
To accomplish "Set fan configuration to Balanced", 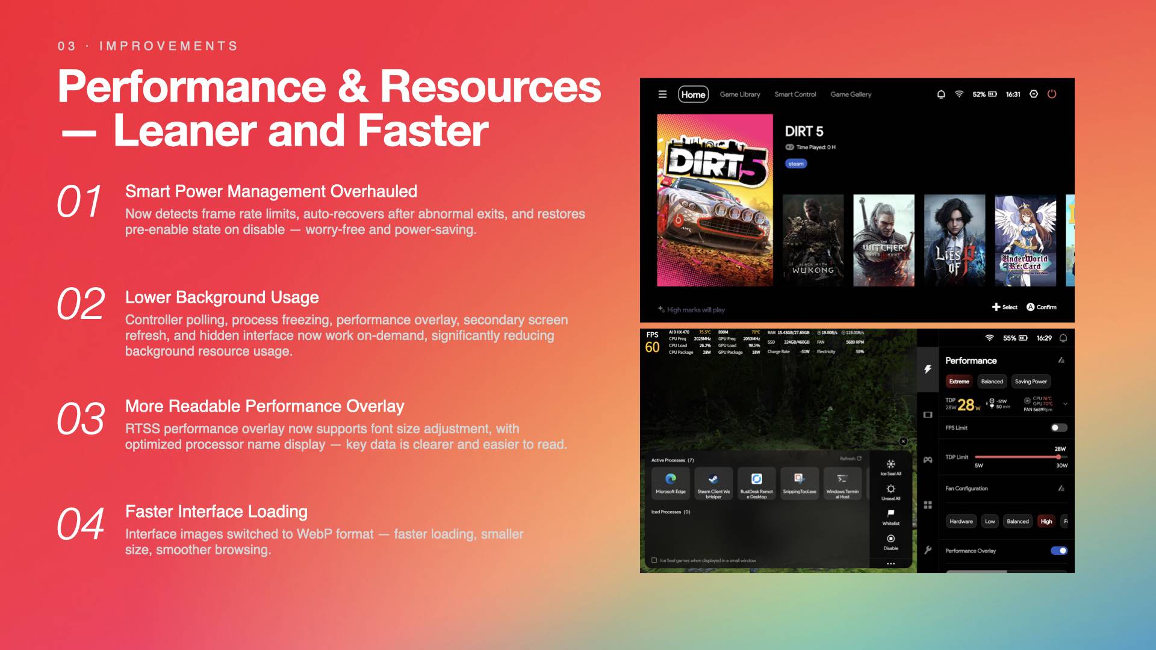I will 1018,521.
